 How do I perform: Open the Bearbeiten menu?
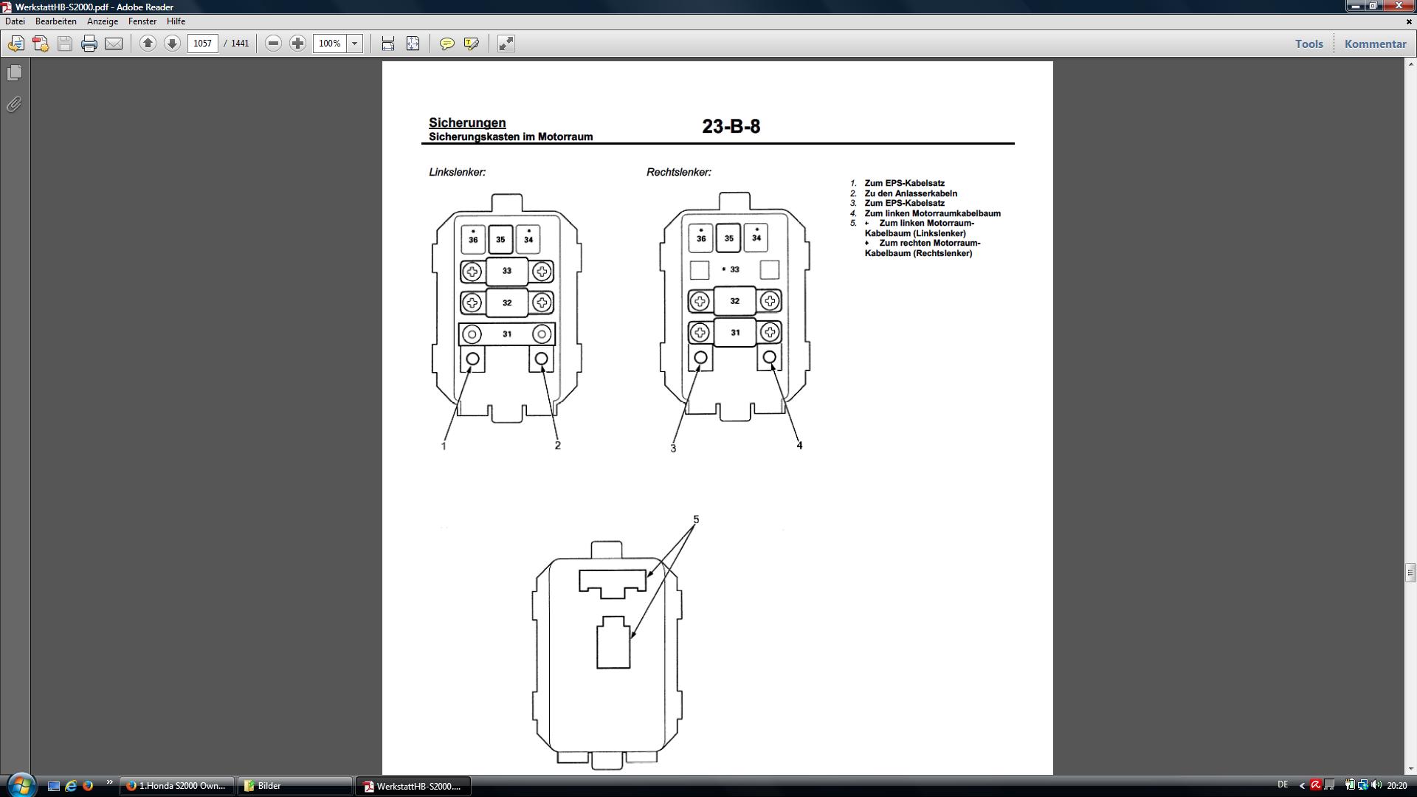(56, 21)
